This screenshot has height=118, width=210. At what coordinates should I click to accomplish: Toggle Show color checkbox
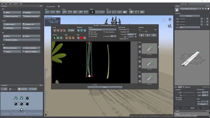pyautogui.click(x=89, y=32)
